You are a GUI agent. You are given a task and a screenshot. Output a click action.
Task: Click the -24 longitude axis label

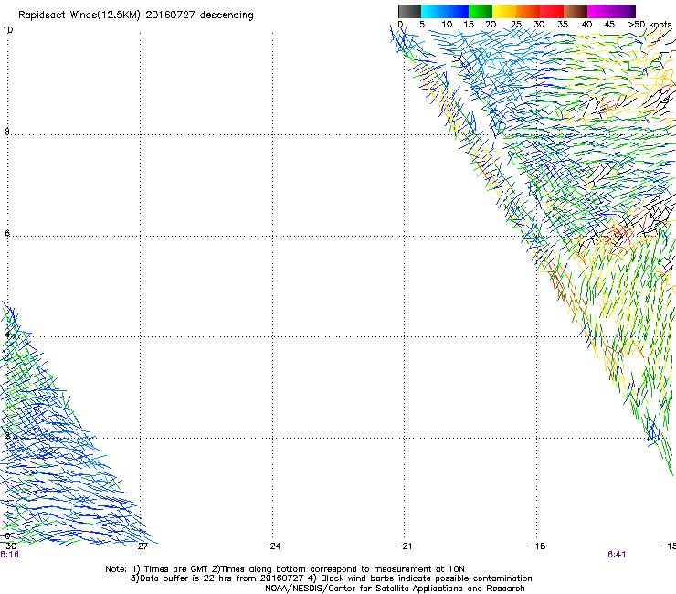(x=272, y=546)
